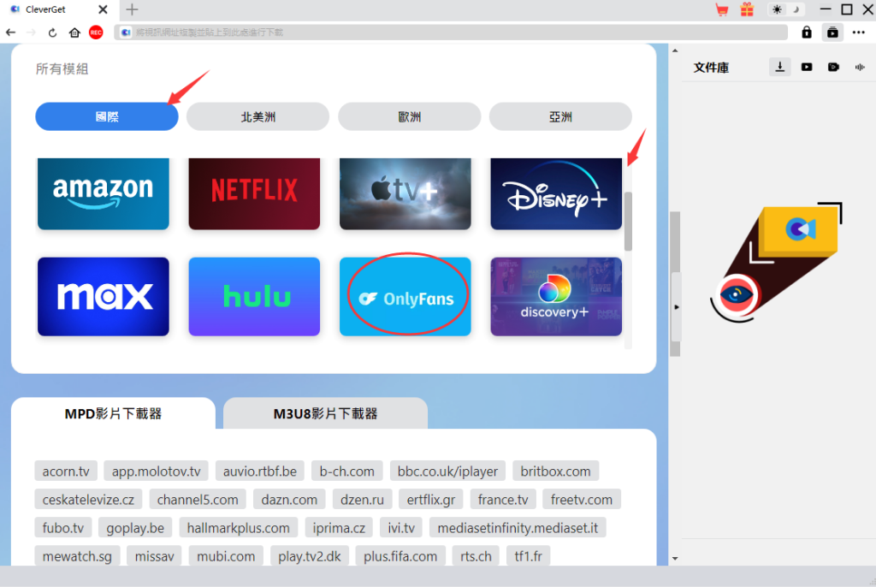Show recorded videos in library
876x587 pixels.
point(833,67)
